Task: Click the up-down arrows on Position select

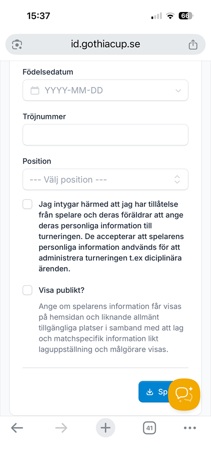Action: pos(177,179)
